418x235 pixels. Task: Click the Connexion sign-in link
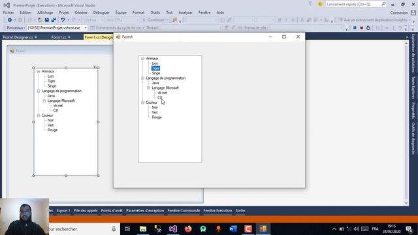[x=399, y=13]
